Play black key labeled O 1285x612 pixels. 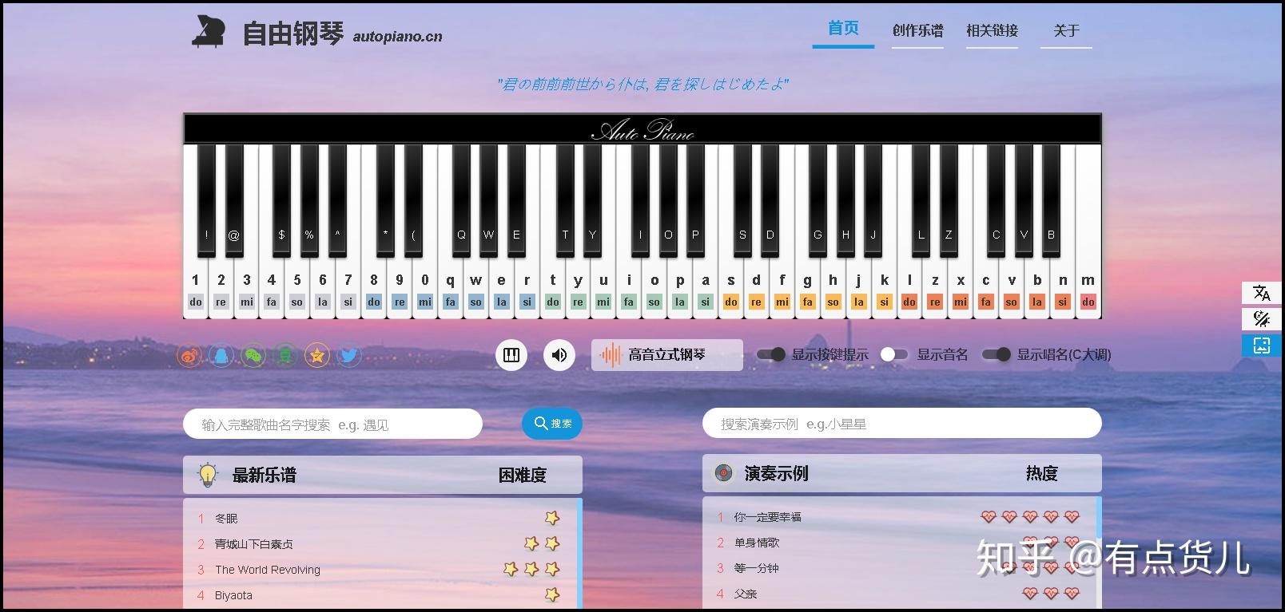668,199
